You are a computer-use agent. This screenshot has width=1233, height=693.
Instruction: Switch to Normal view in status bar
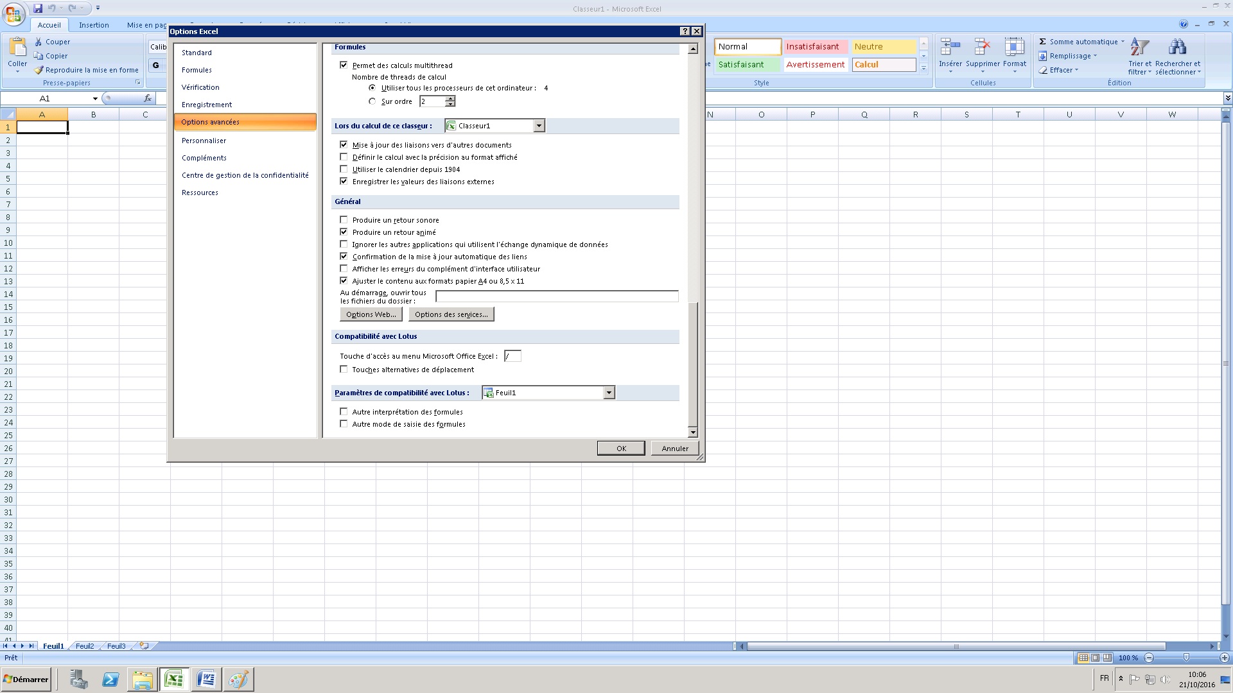coord(1083,658)
